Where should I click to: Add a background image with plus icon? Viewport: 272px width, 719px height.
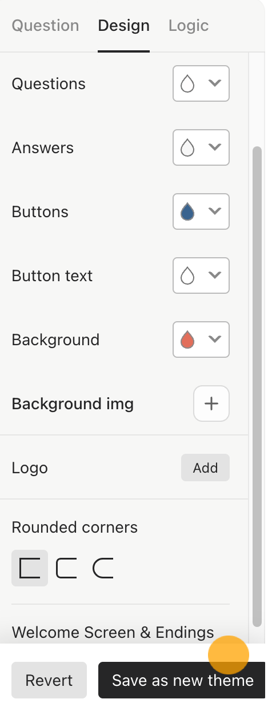[x=211, y=404]
